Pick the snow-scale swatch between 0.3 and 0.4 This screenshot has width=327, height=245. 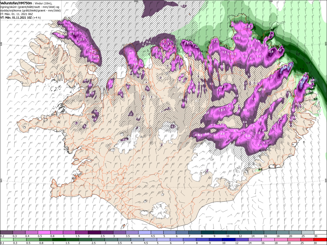click(x=19, y=232)
